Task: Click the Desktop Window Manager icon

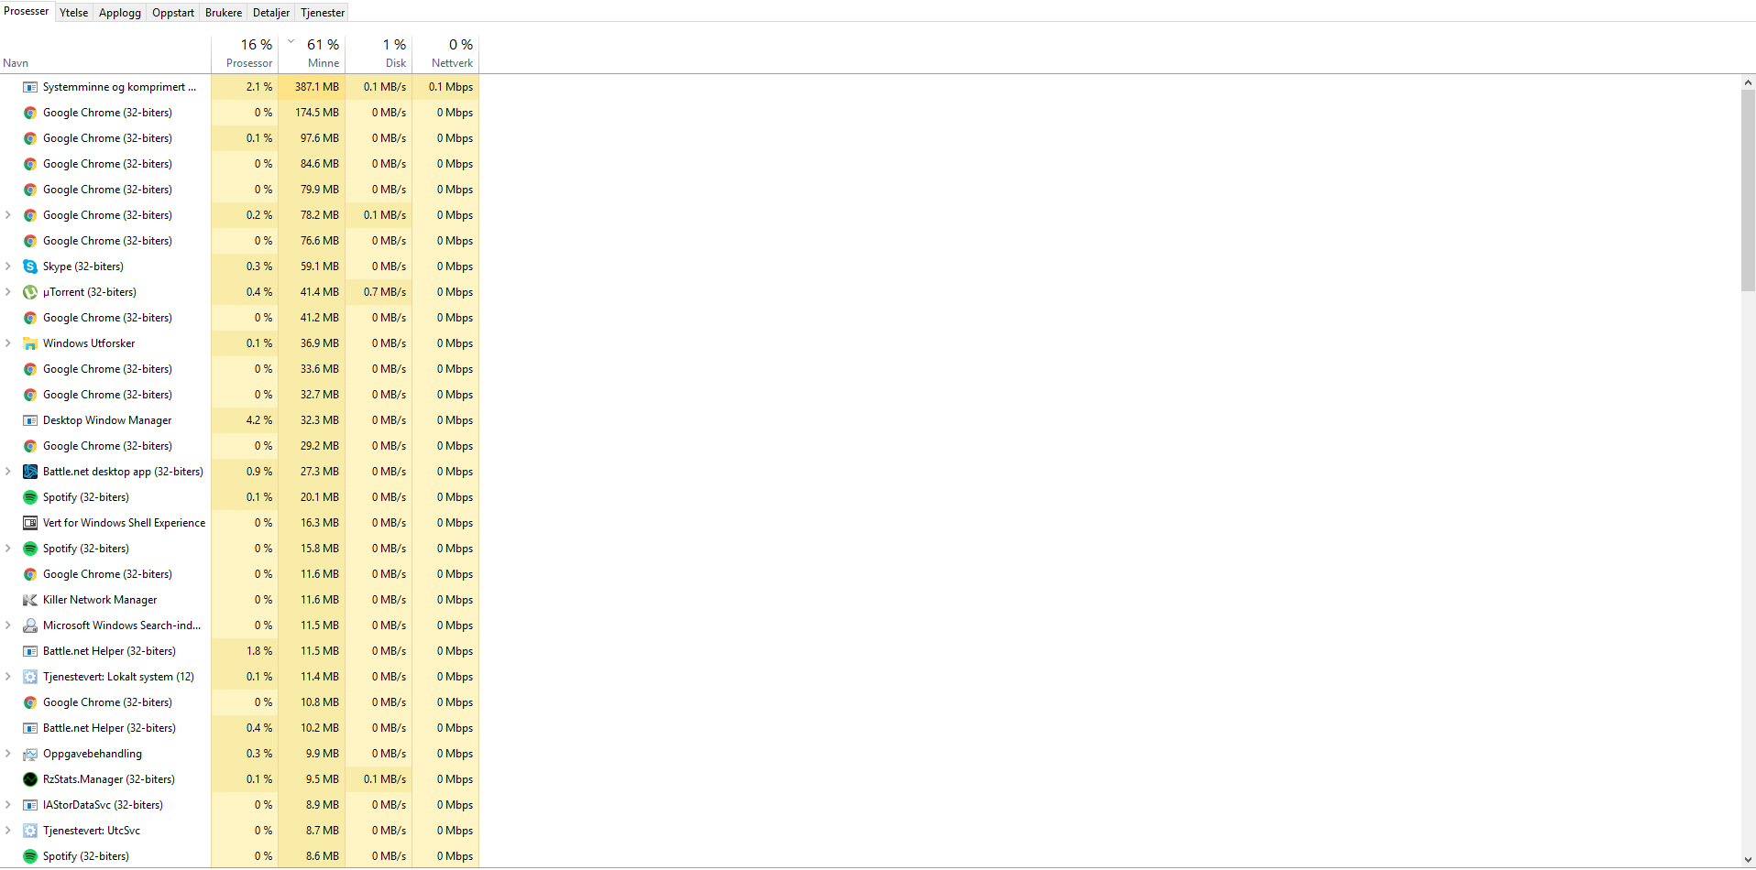Action: [30, 420]
